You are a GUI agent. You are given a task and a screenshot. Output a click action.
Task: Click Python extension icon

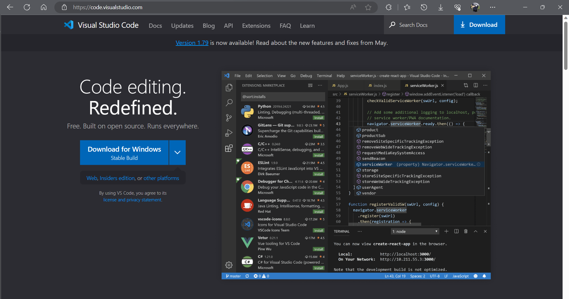tap(247, 112)
